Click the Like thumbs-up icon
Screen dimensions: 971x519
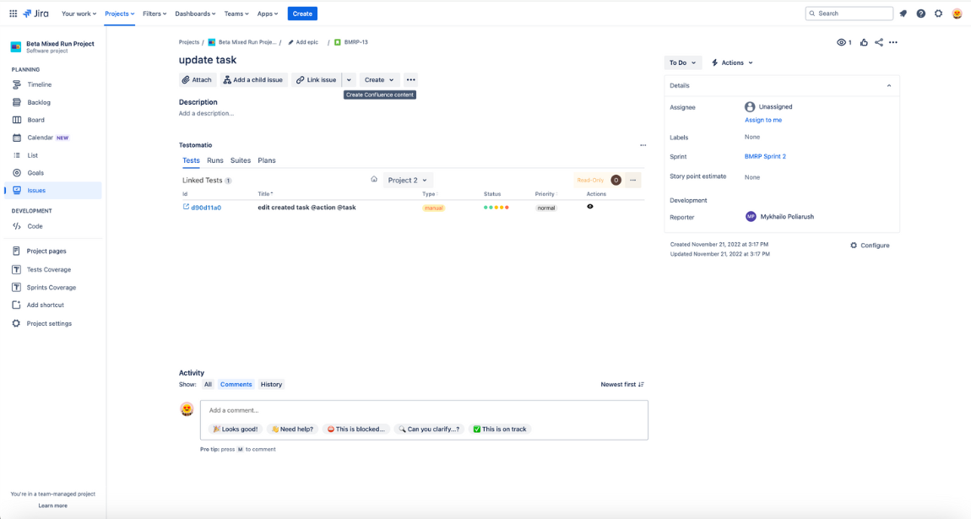click(863, 42)
